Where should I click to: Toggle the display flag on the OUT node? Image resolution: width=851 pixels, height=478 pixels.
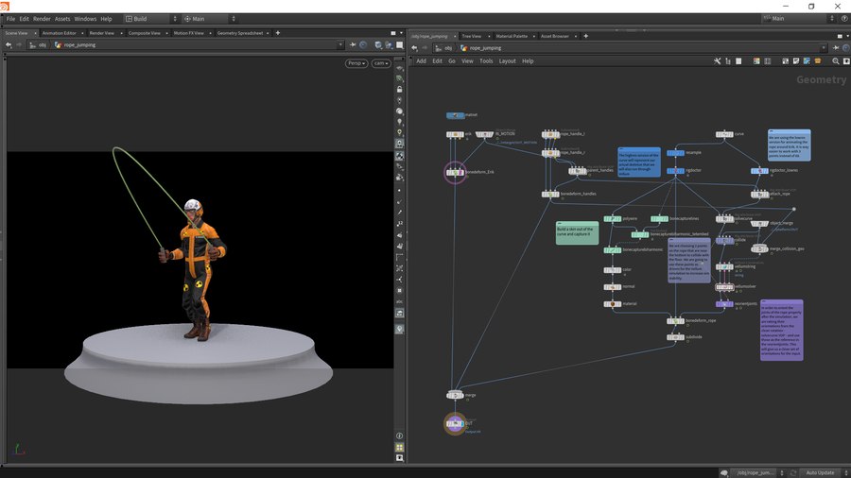[x=462, y=424]
